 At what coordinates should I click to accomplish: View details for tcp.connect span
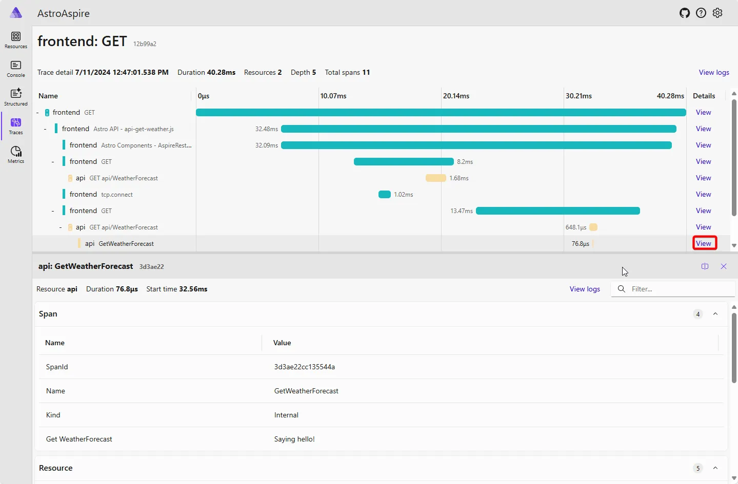pos(704,194)
